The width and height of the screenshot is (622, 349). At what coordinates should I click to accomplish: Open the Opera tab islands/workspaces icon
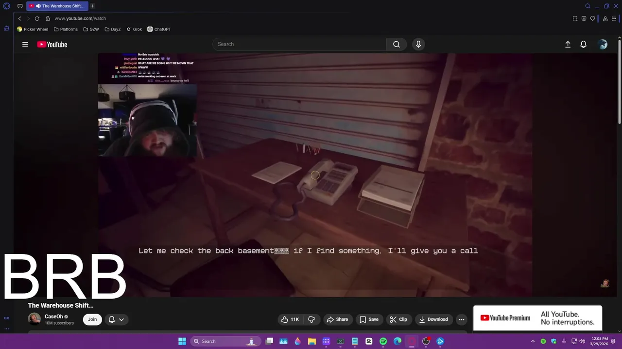pos(20,6)
